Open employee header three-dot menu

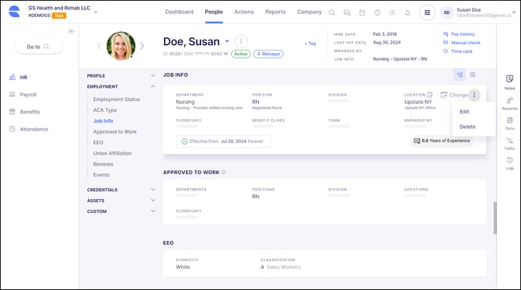point(241,41)
